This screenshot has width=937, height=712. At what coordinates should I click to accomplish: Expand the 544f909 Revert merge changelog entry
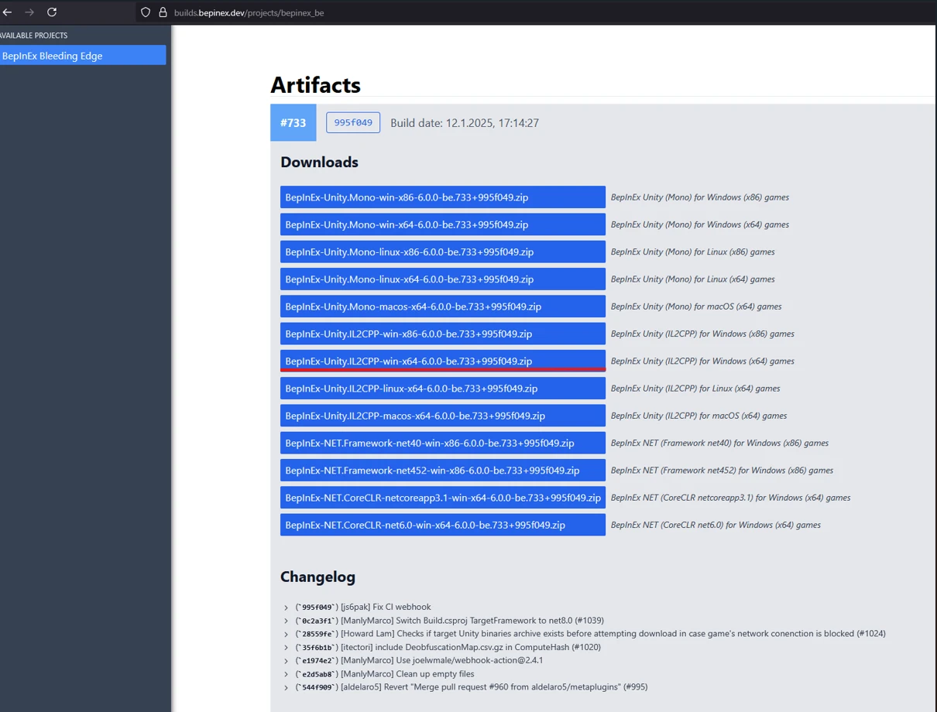286,687
